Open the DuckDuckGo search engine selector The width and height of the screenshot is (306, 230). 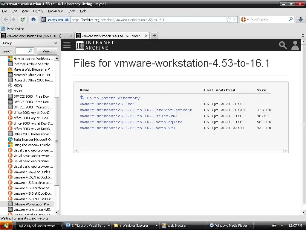(x=245, y=19)
